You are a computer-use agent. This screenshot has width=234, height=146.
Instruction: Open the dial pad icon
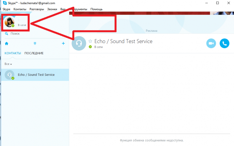click(35, 43)
